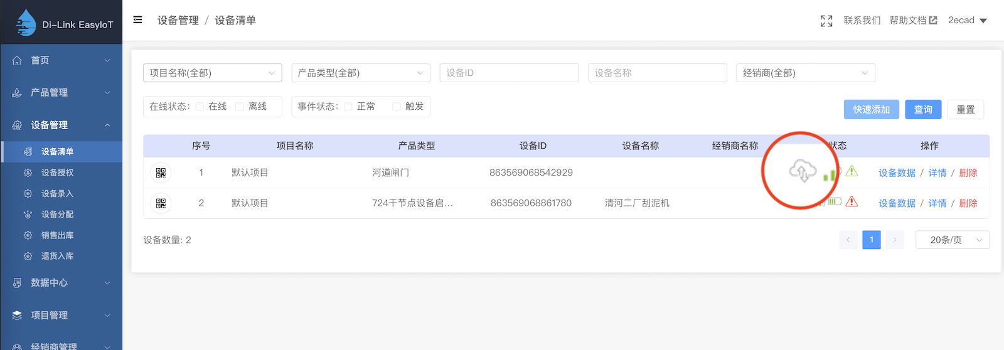Click the 查询 search button
This screenshot has width=1004, height=350.
[x=923, y=109]
